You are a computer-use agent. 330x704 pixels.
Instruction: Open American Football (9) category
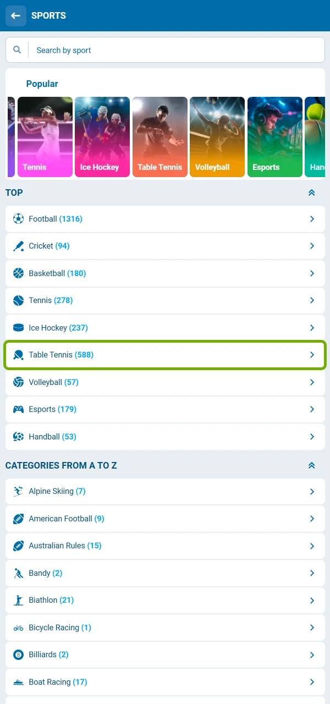[165, 519]
